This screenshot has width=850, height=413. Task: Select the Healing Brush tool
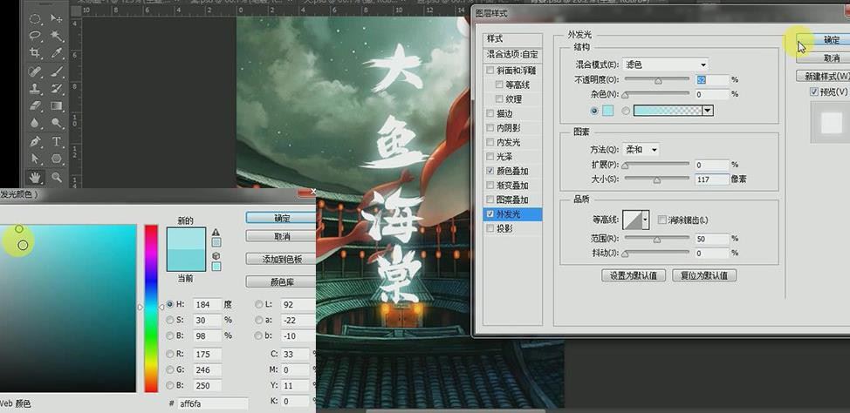pyautogui.click(x=35, y=71)
